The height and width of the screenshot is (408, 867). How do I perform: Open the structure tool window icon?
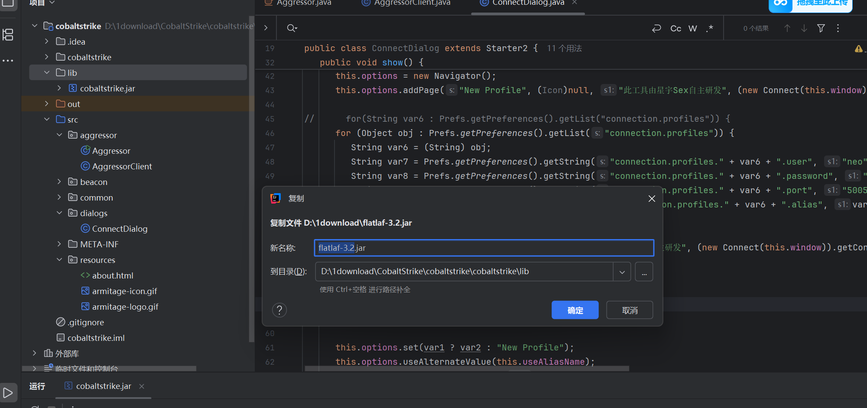point(8,35)
